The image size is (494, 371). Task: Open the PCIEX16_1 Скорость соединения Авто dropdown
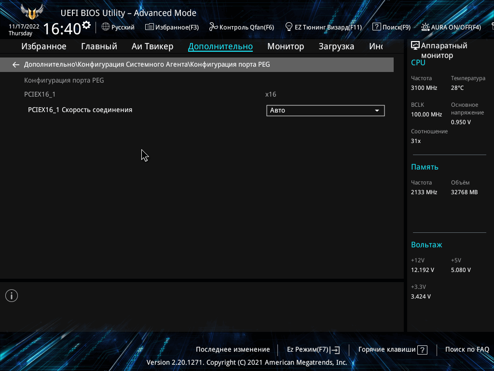[x=326, y=111]
